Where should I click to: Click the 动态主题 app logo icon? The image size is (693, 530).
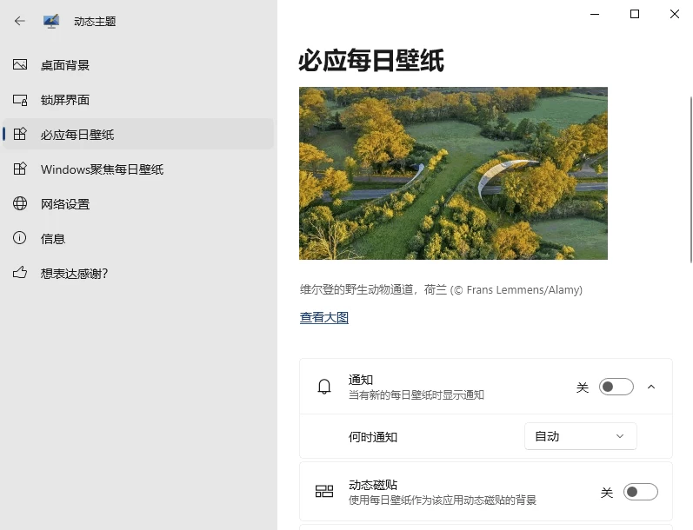[51, 21]
